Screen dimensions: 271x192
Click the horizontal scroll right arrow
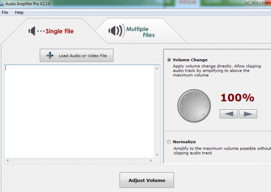[x=151, y=160]
